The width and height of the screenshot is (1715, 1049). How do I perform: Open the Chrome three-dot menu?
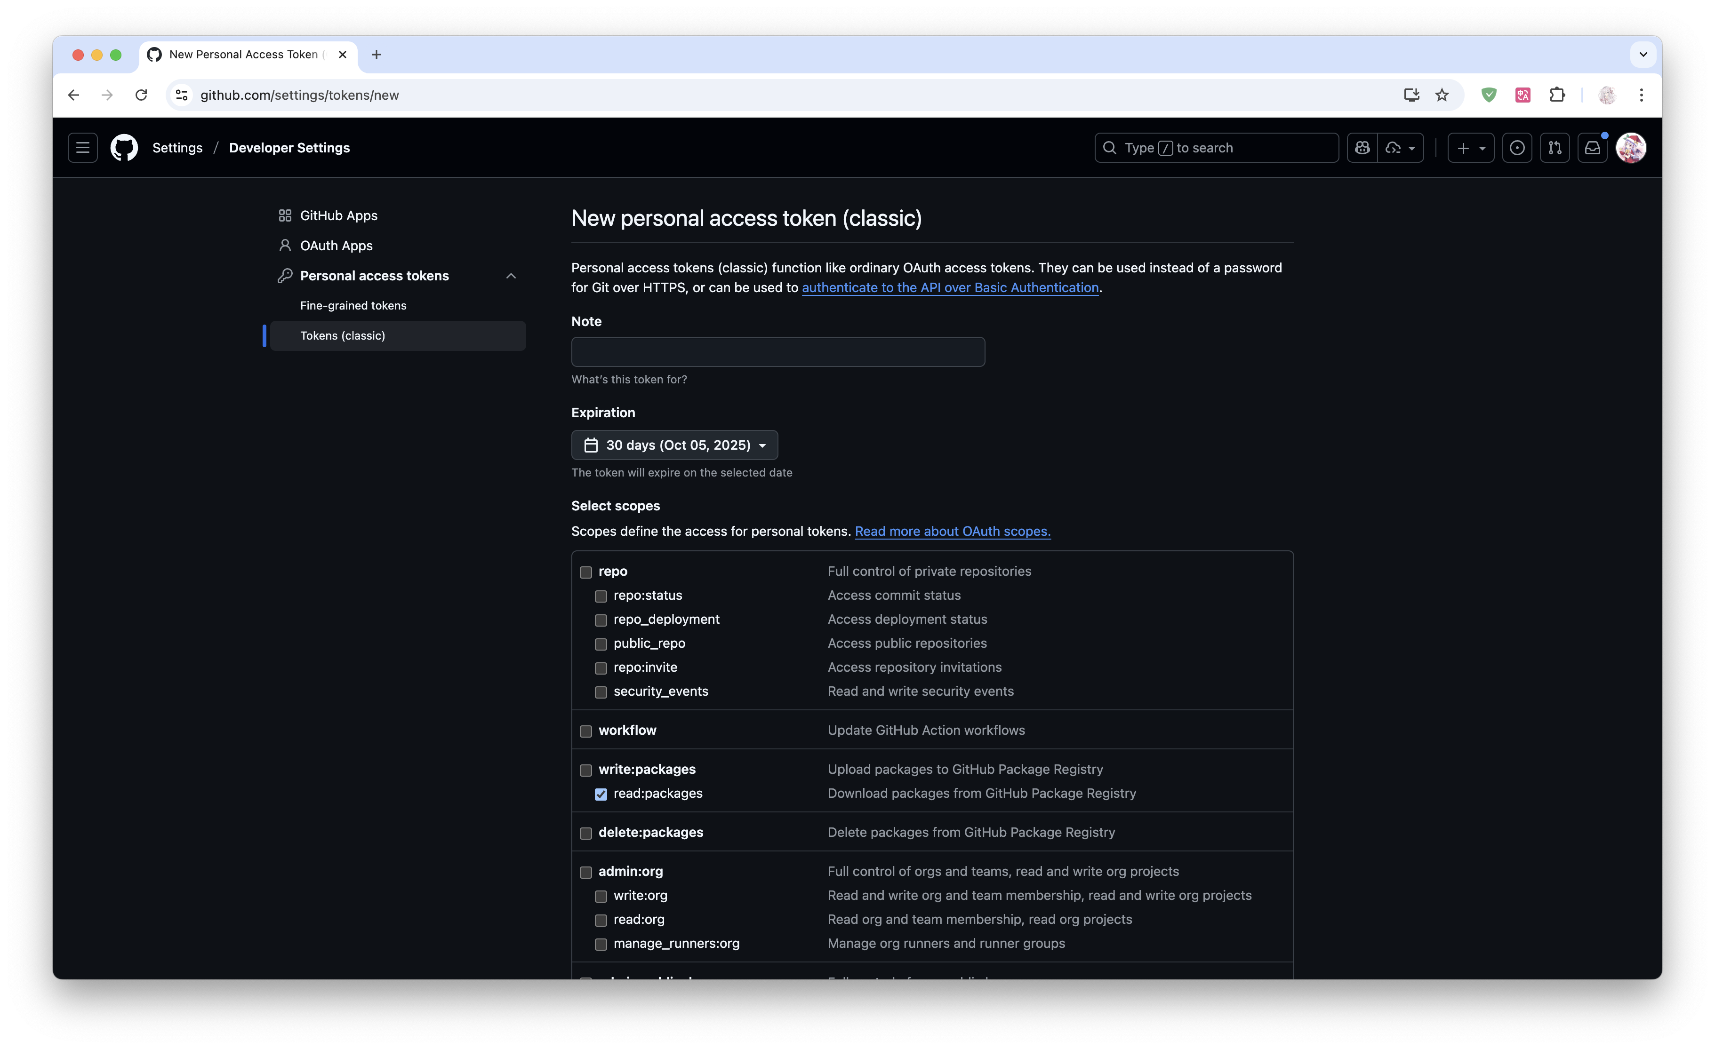pos(1641,95)
